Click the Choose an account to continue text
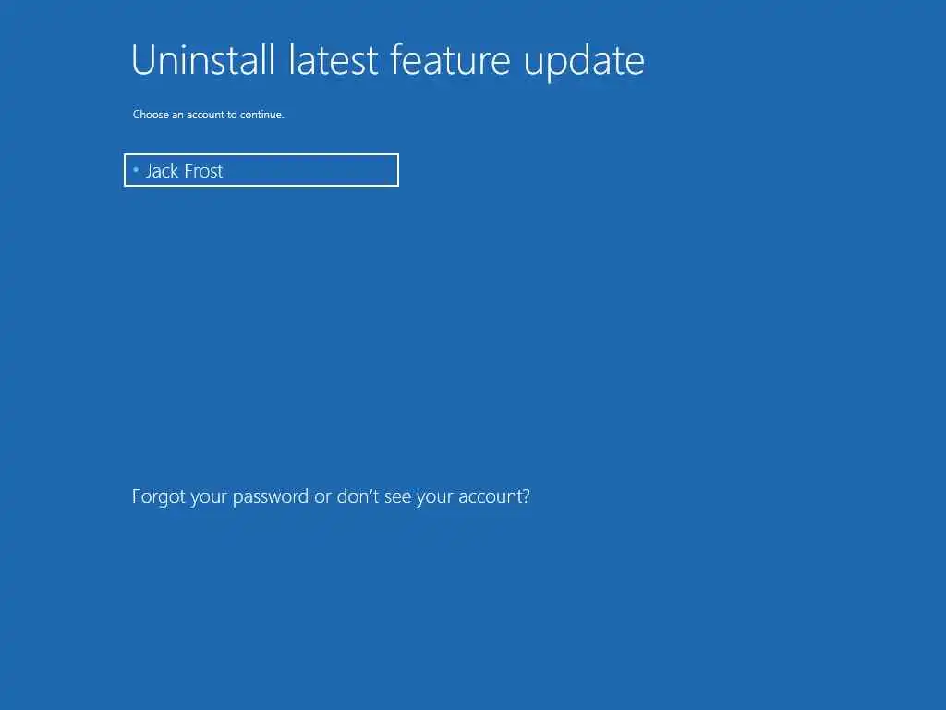946x710 pixels. tap(208, 114)
